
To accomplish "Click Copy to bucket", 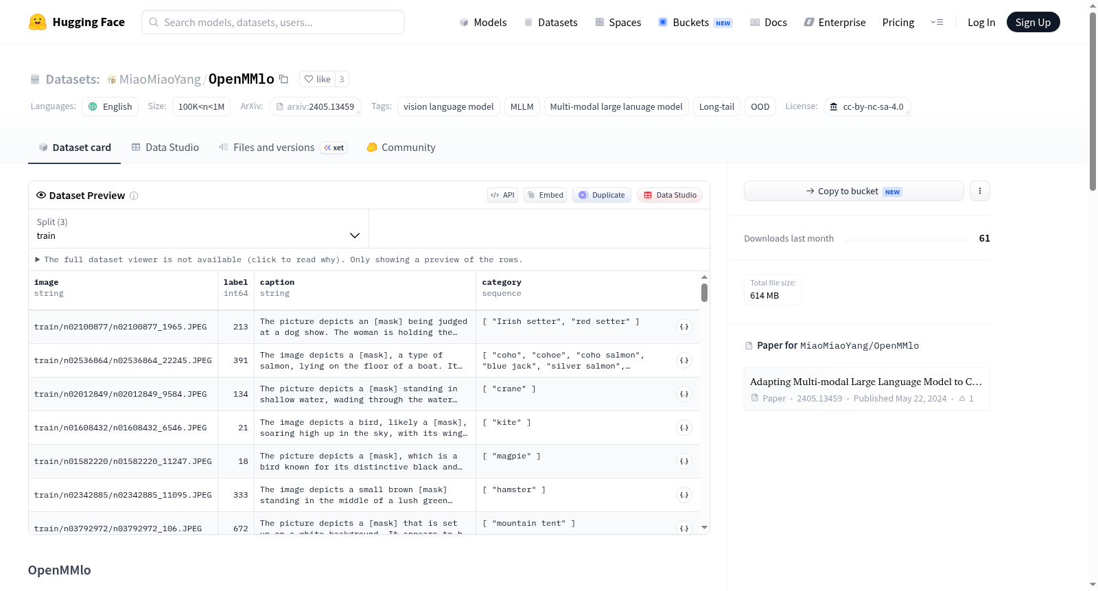I will tap(854, 191).
